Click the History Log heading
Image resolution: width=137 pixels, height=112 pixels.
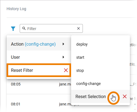[16, 9]
